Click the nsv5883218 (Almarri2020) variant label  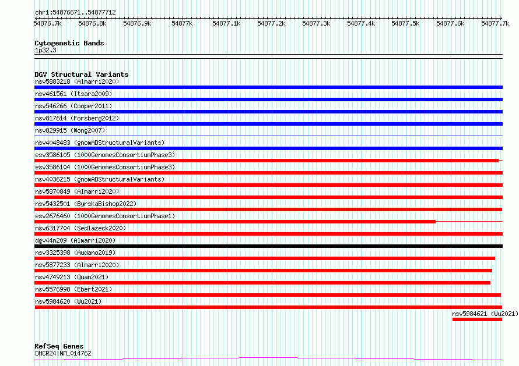[x=77, y=81]
